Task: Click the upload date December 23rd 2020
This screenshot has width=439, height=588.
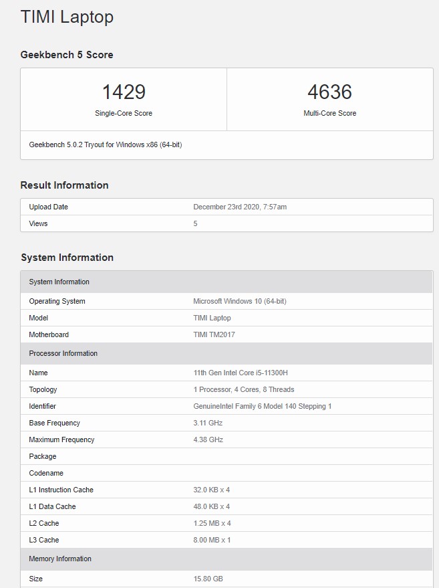Action: (240, 207)
